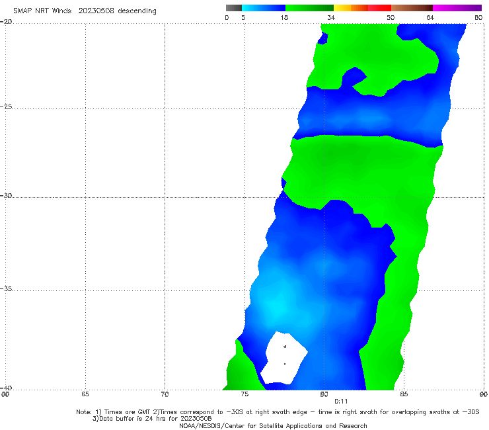Click the longitude label '65' on bottom axis
The height and width of the screenshot is (430, 489).
85,394
